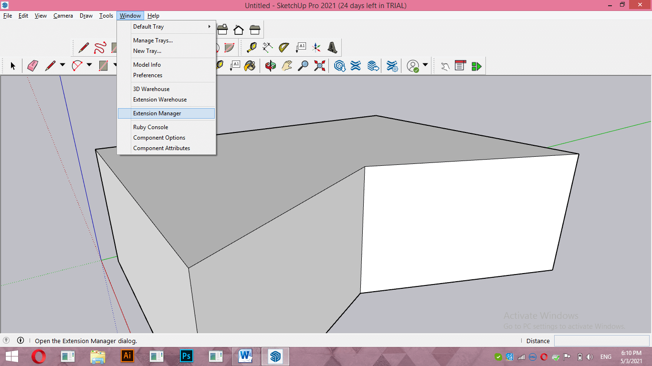652x366 pixels.
Task: Select the yellow Protractor tool
Action: click(284, 47)
